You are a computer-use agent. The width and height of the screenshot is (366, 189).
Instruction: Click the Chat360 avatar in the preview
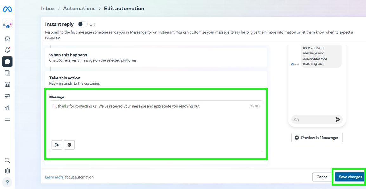[x=295, y=64]
